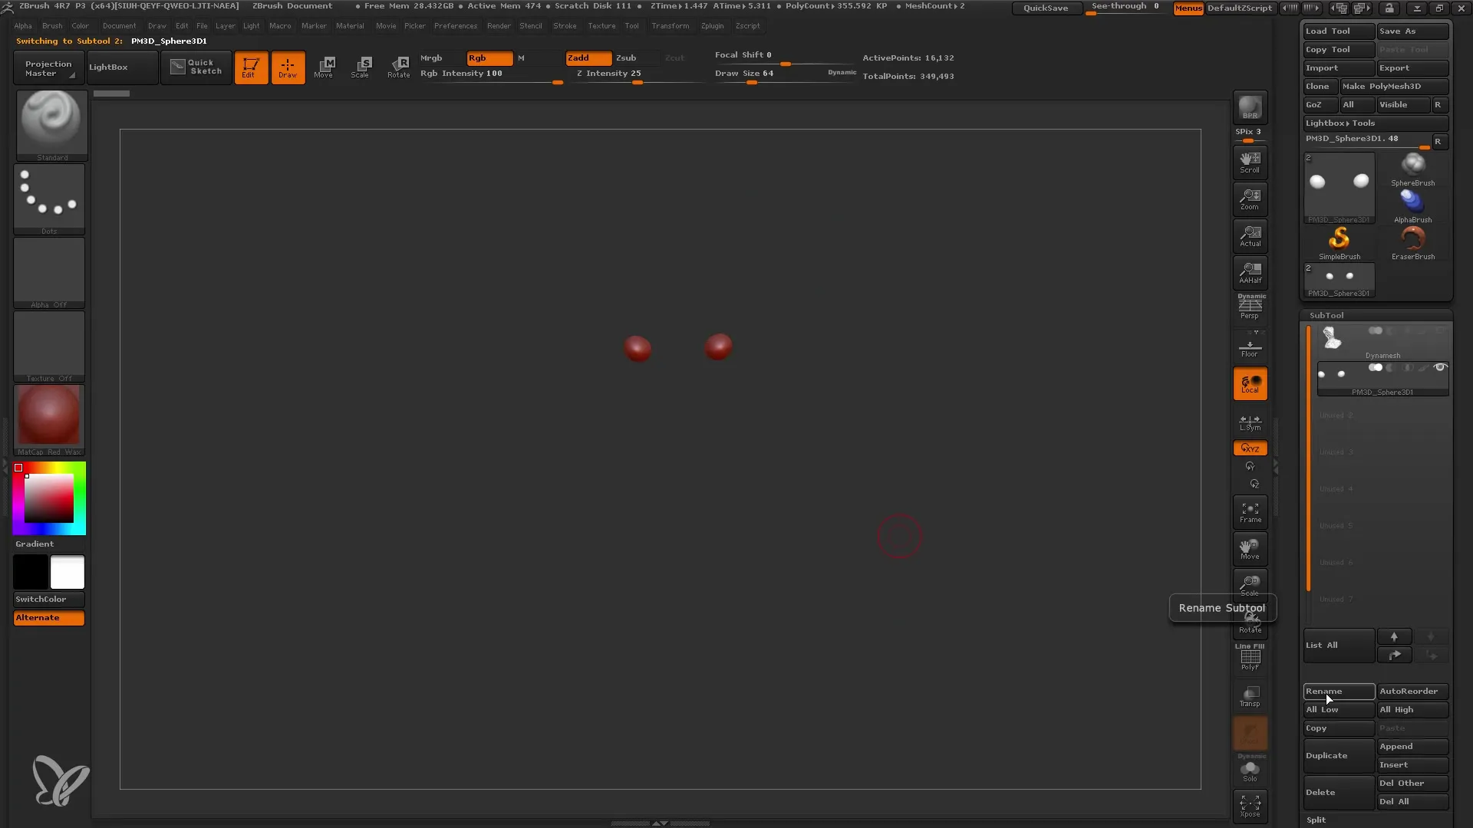Select the EraserBrush tool
The width and height of the screenshot is (1473, 828).
1412,243
